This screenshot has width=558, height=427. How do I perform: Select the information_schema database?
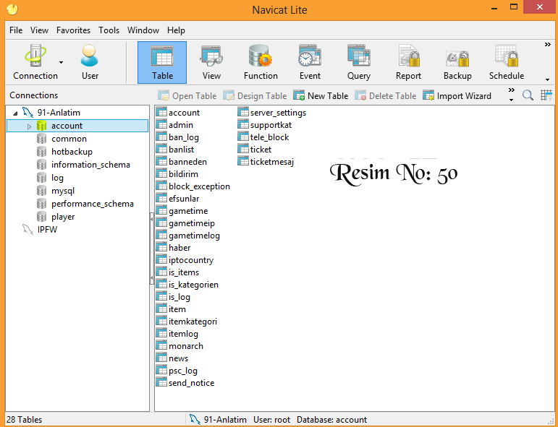click(x=90, y=165)
